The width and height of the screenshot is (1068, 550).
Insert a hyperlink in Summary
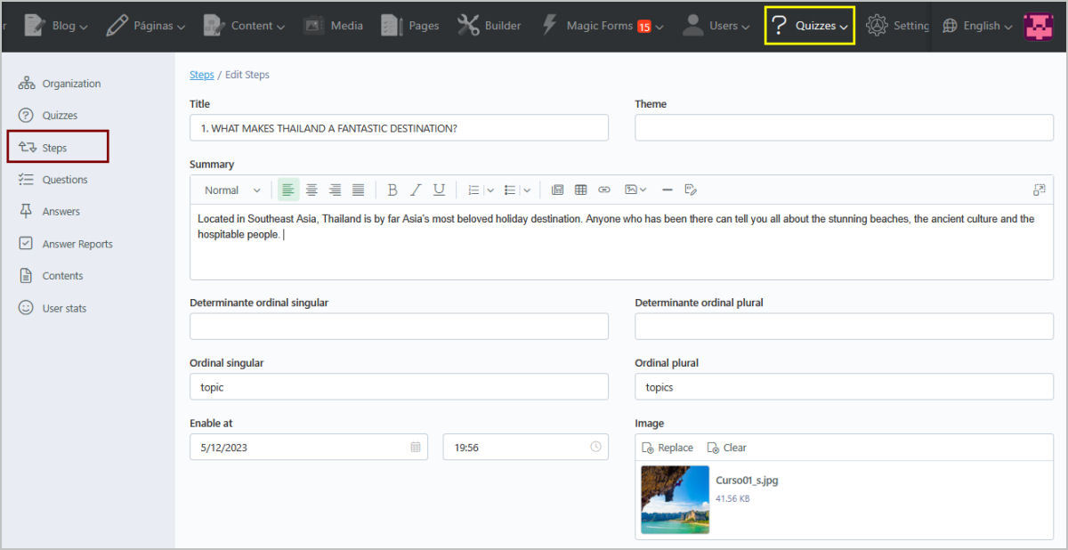tap(604, 190)
